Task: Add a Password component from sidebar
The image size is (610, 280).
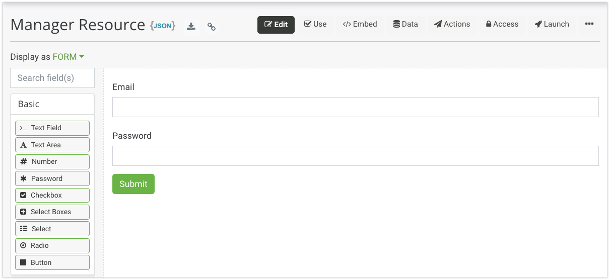Action: pyautogui.click(x=52, y=178)
